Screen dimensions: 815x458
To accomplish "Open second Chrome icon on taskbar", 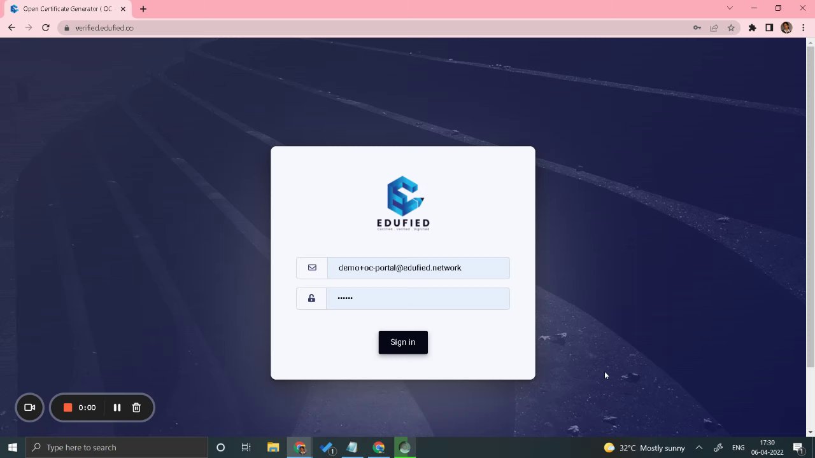I will [x=379, y=448].
